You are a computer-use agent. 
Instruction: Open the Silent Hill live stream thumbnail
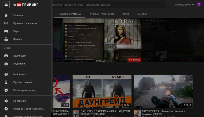(x=102, y=40)
